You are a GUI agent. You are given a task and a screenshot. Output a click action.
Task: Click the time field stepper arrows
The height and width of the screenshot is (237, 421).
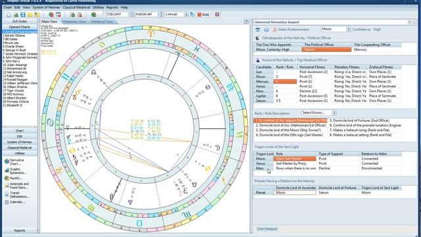(x=161, y=14)
